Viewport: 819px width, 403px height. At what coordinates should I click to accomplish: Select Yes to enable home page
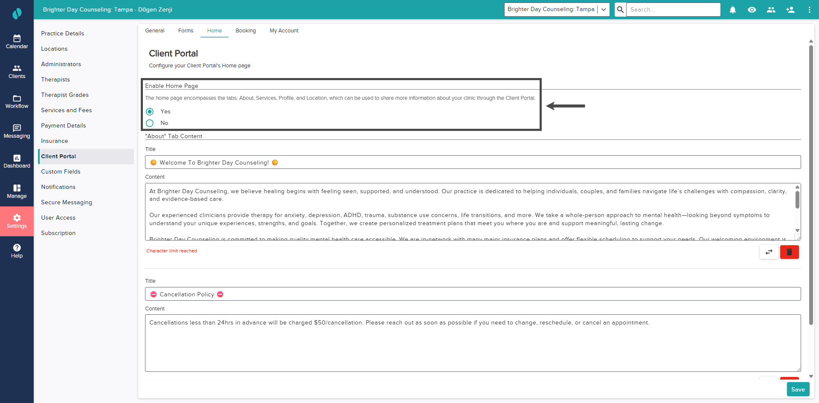tap(150, 111)
